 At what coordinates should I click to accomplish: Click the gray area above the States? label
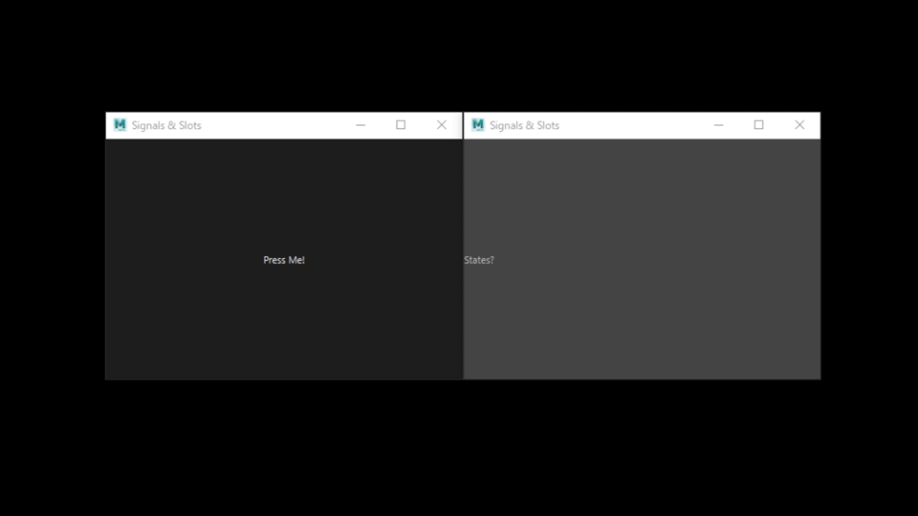479,191
